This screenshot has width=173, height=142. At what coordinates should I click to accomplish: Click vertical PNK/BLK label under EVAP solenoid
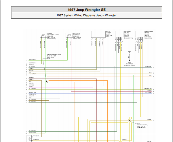[70, 43]
